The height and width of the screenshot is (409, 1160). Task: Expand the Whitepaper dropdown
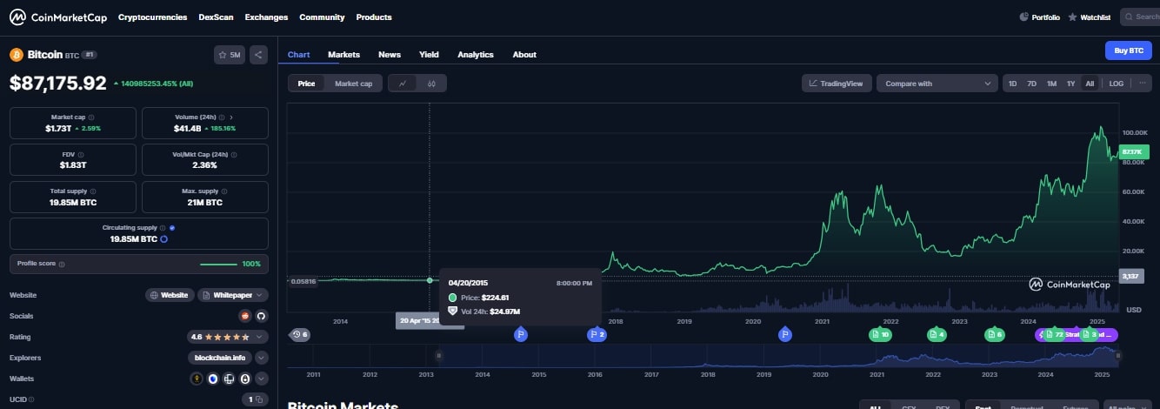click(233, 295)
